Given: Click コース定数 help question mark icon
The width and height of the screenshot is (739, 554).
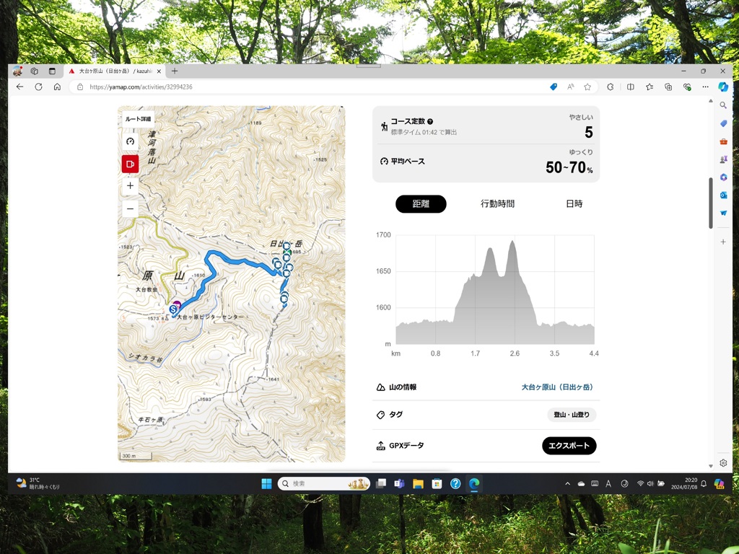Looking at the screenshot, I should tap(430, 122).
